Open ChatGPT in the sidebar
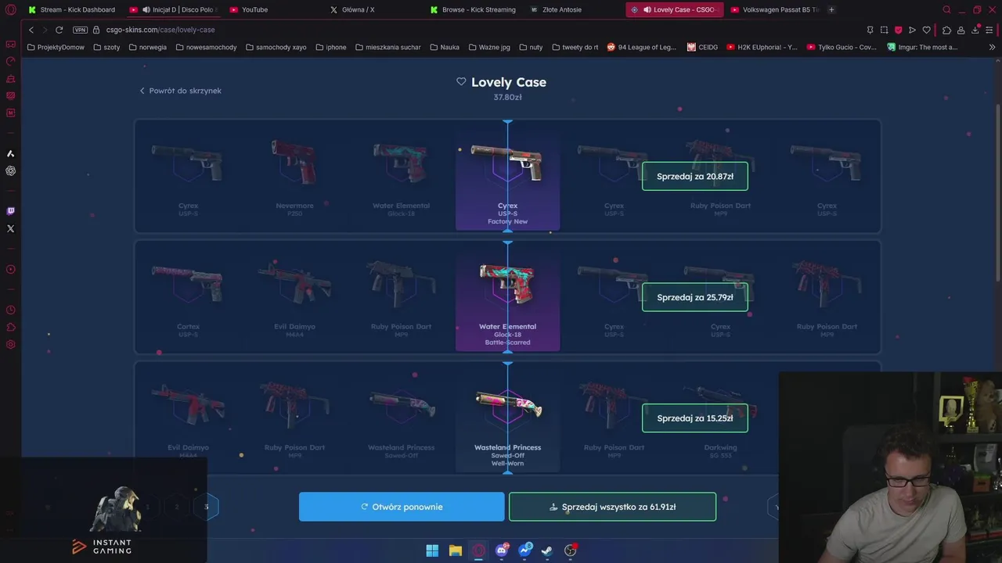Viewport: 1002px width, 563px height. point(10,170)
